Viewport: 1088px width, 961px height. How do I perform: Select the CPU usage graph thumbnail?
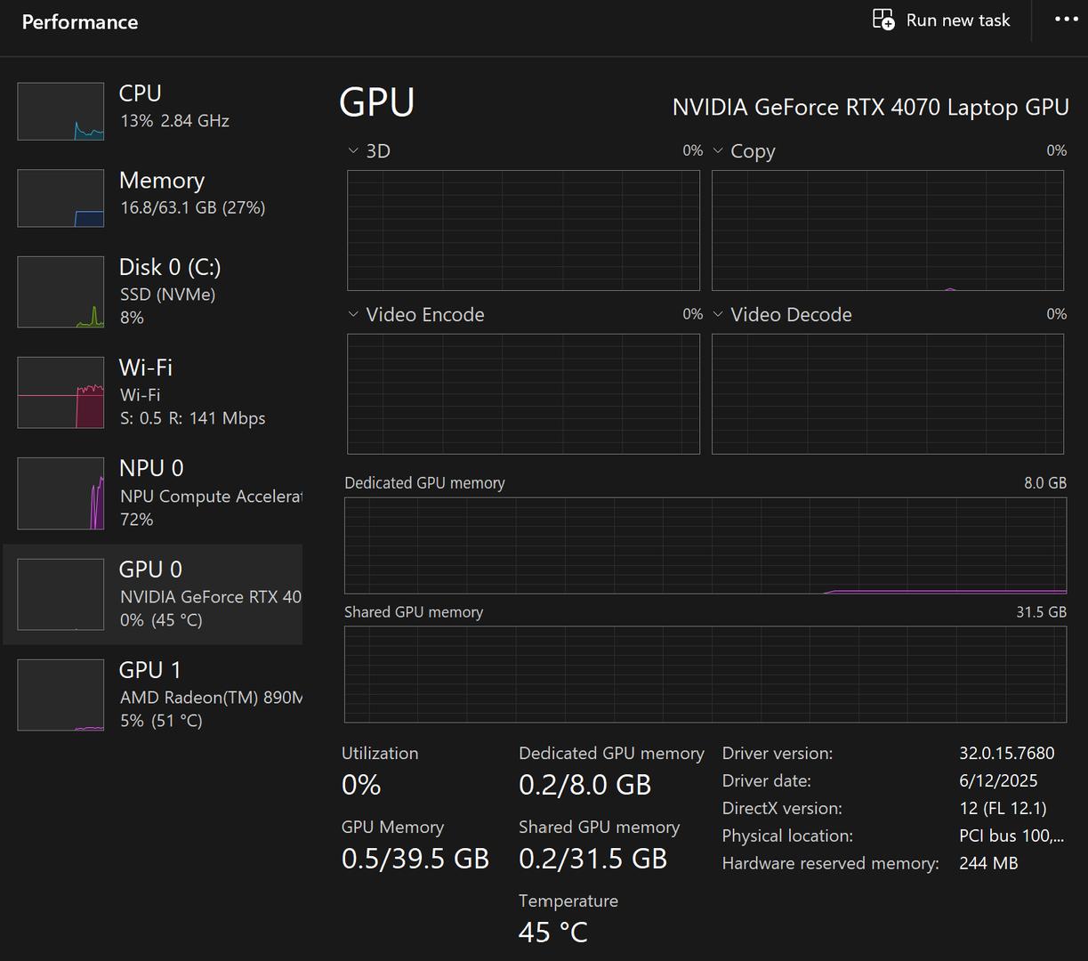click(60, 111)
